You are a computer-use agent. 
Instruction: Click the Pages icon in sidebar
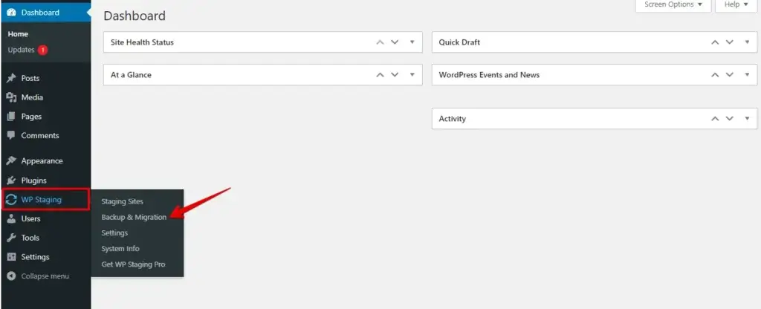coord(11,117)
